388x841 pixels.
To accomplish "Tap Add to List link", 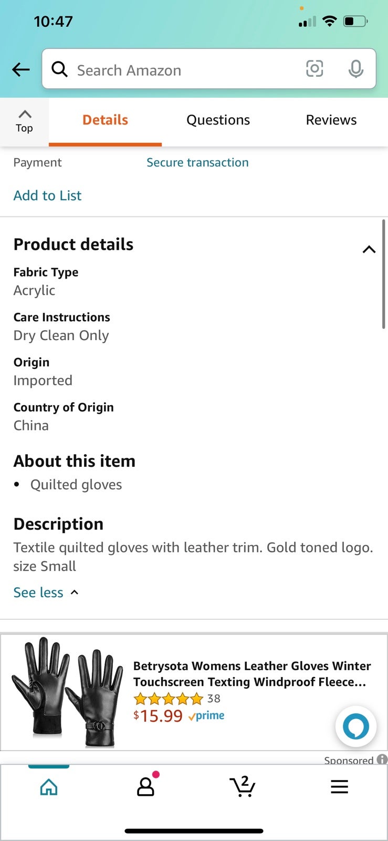I will pyautogui.click(x=47, y=196).
